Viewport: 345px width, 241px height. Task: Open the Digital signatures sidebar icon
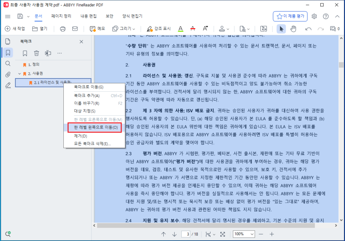(8, 85)
